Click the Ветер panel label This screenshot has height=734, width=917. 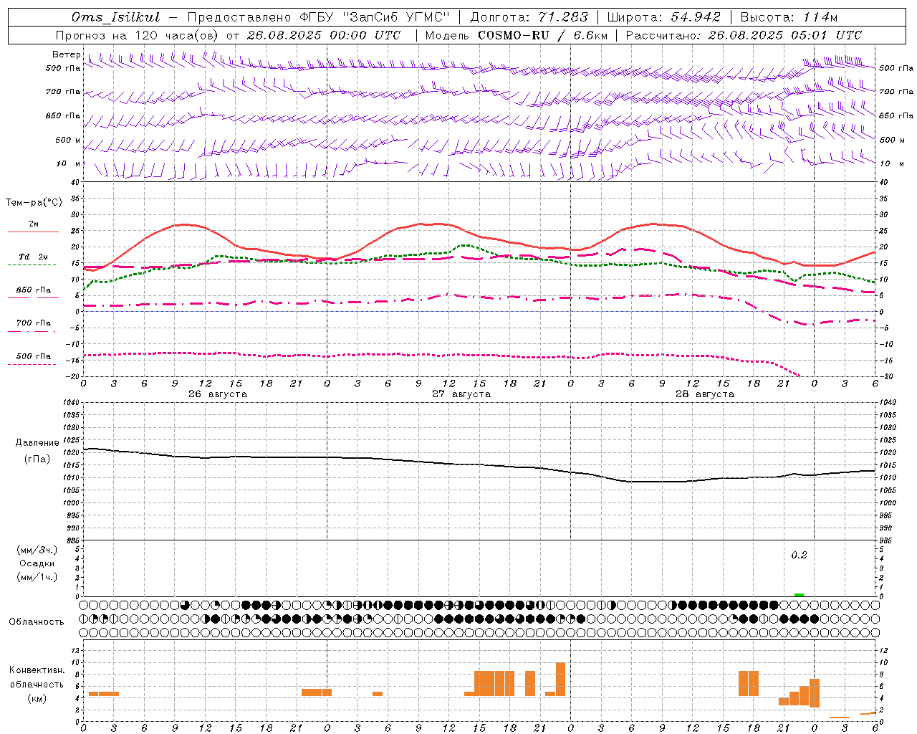click(x=66, y=54)
